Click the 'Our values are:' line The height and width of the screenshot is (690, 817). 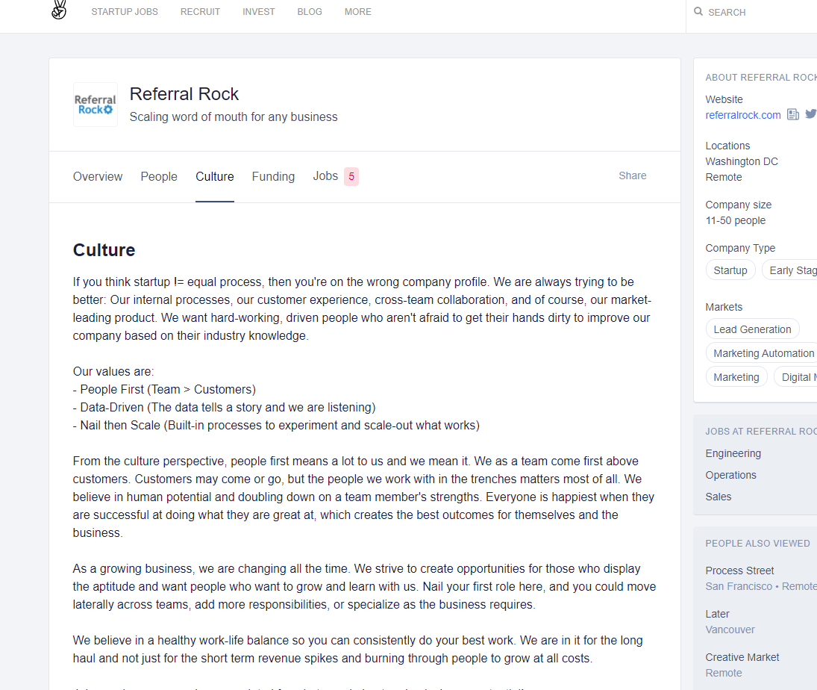pyautogui.click(x=113, y=371)
